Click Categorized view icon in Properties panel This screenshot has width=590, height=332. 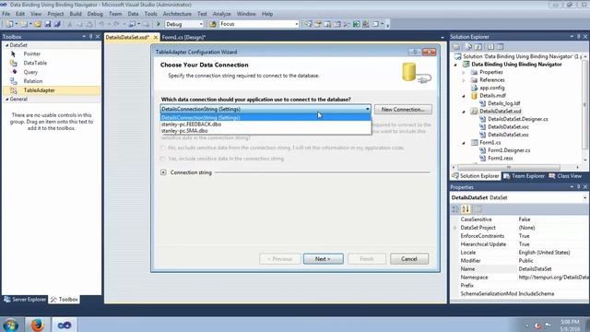pyautogui.click(x=455, y=209)
